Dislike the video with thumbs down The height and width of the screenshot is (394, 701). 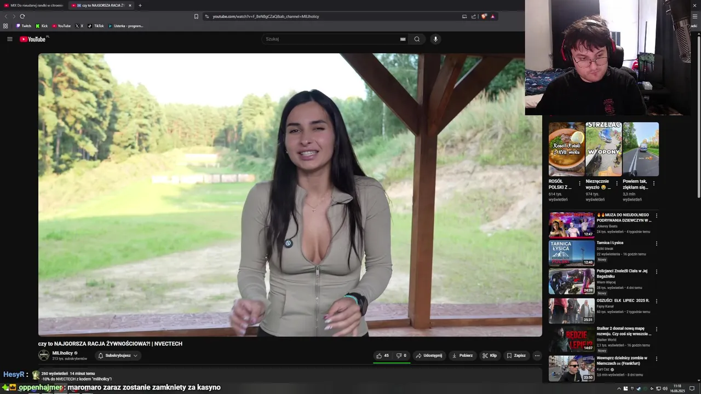pos(401,356)
